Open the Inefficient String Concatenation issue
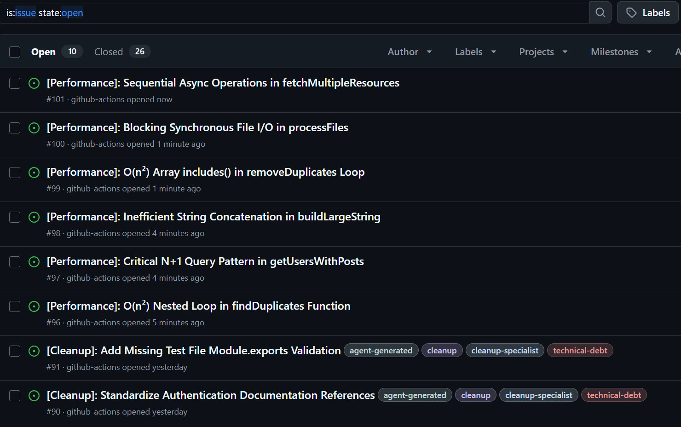Screen dimensions: 681x427 [x=214, y=217]
